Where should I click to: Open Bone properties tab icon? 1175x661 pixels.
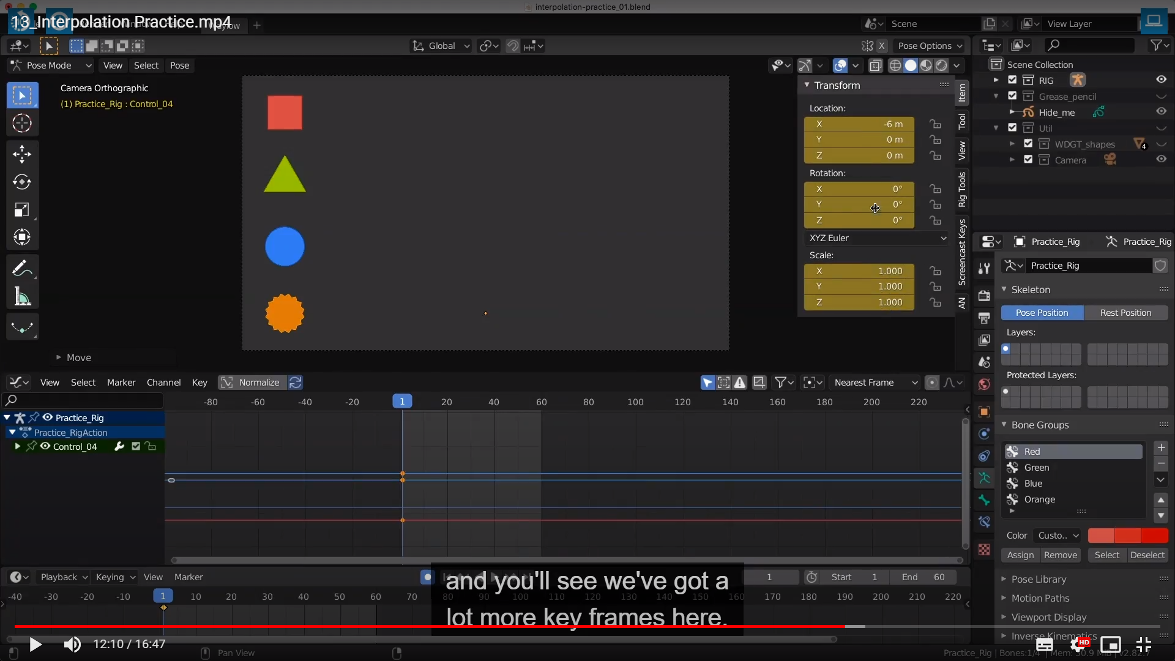[984, 500]
